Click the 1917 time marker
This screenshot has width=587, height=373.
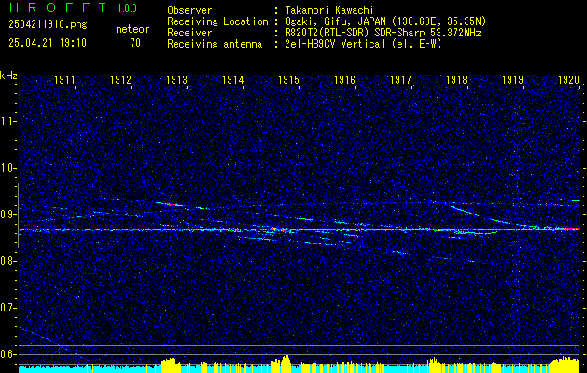(x=400, y=80)
